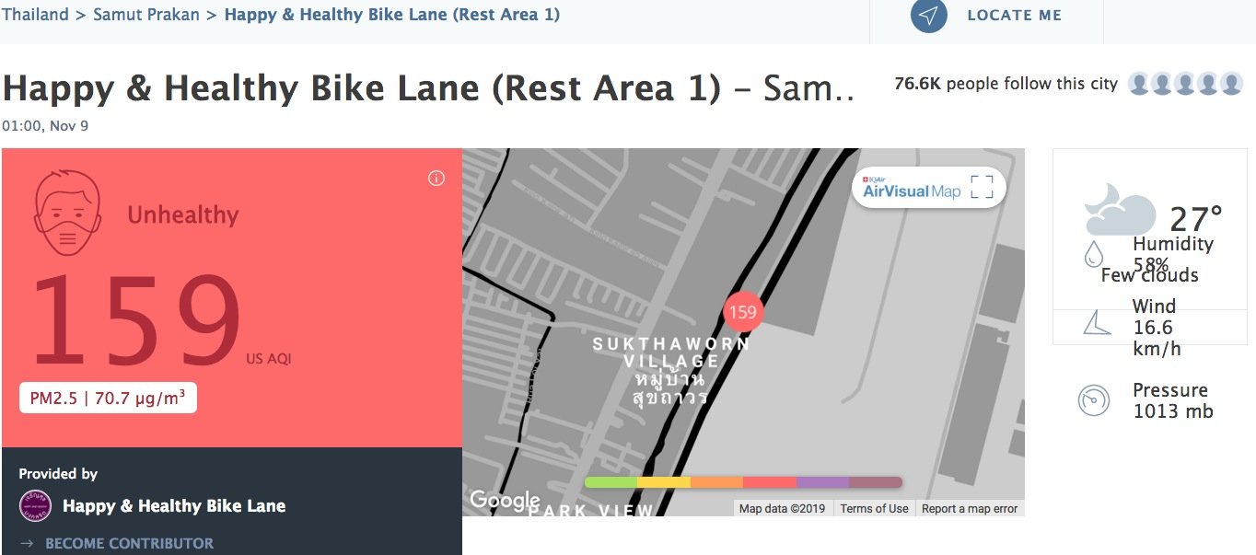This screenshot has height=555, width=1256.
Task: Click the humidity droplet icon
Action: (1093, 254)
